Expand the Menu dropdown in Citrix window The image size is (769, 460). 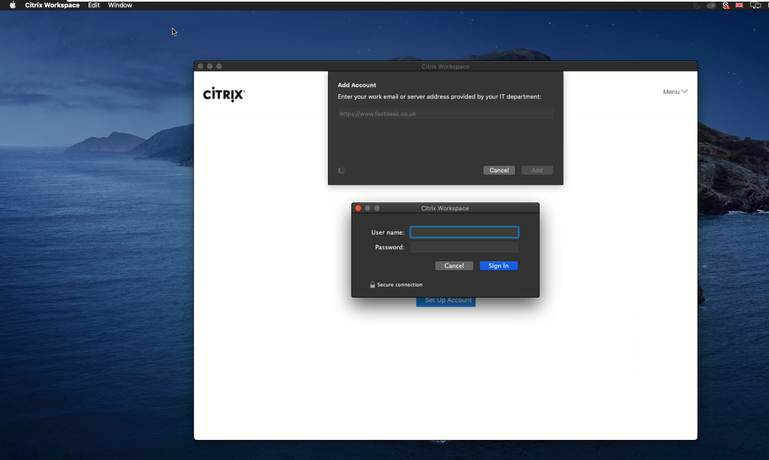[675, 92]
